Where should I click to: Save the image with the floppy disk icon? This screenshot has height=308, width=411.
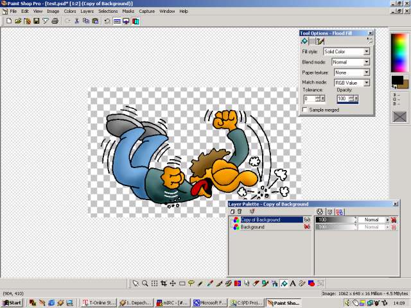37,21
